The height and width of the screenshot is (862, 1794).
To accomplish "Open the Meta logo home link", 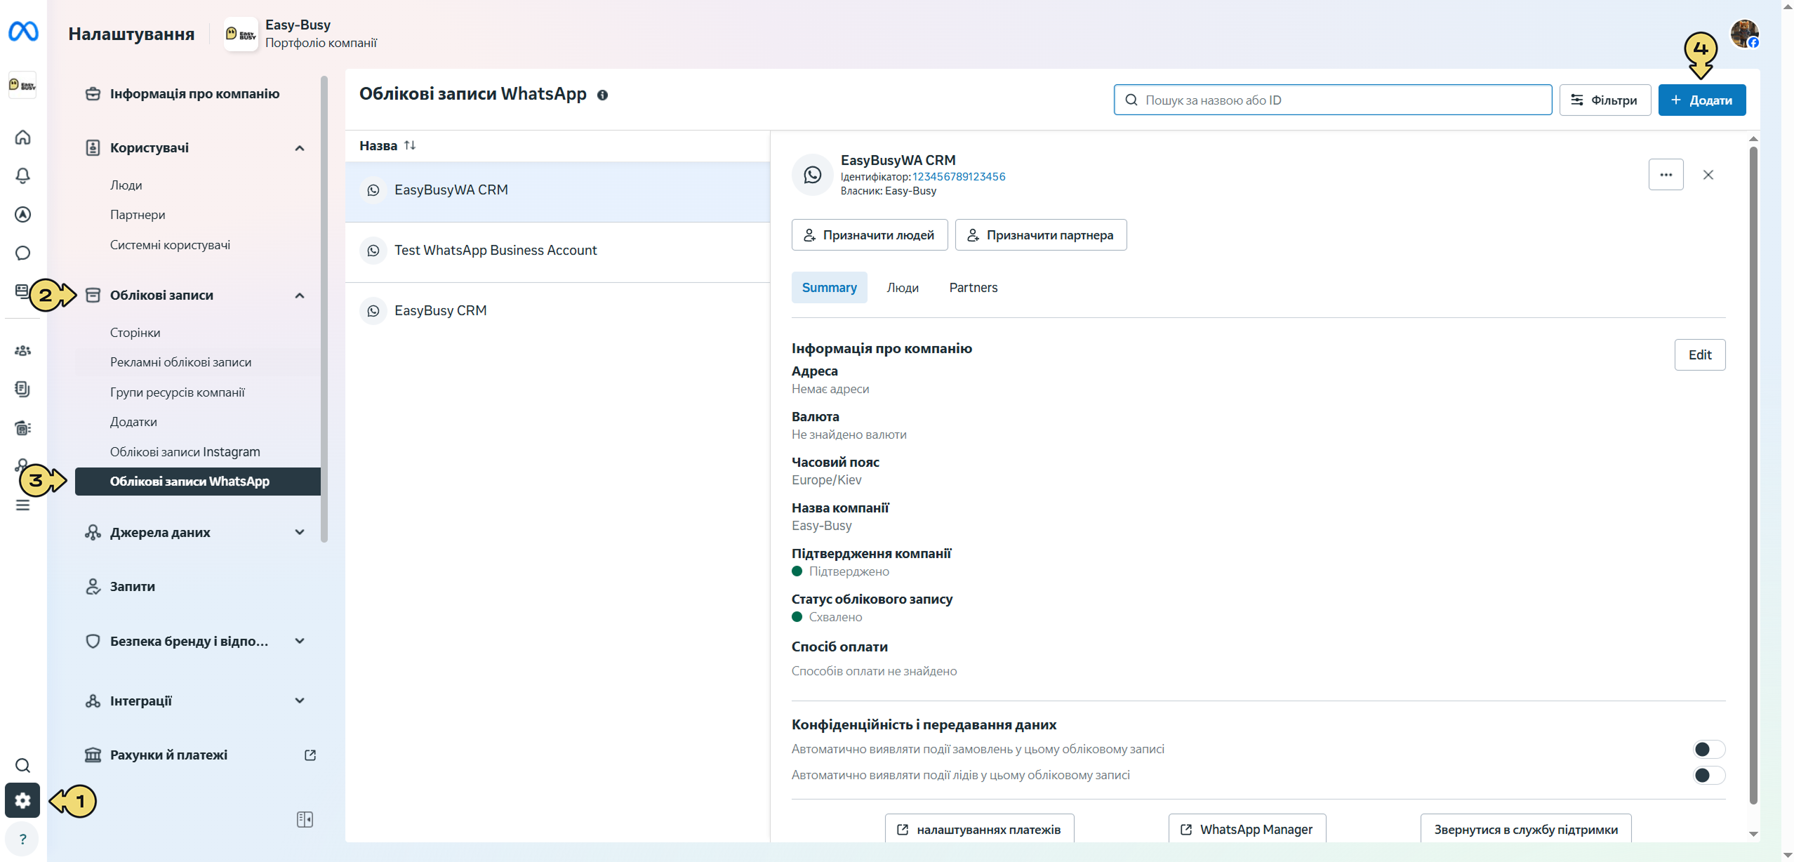I will tap(23, 32).
